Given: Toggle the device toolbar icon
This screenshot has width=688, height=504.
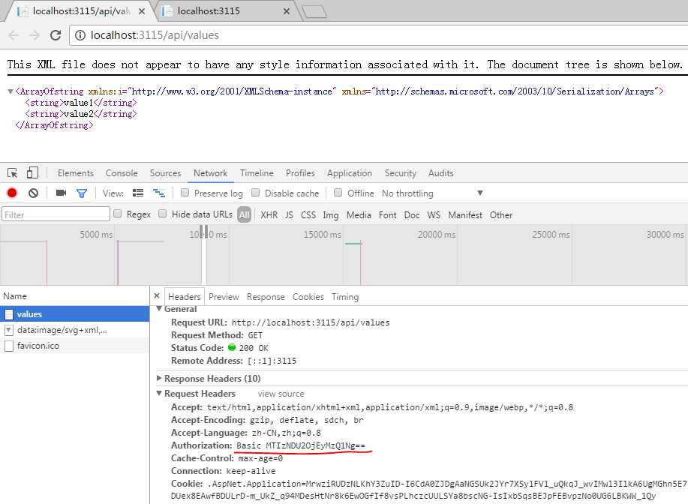Looking at the screenshot, I should point(32,172).
